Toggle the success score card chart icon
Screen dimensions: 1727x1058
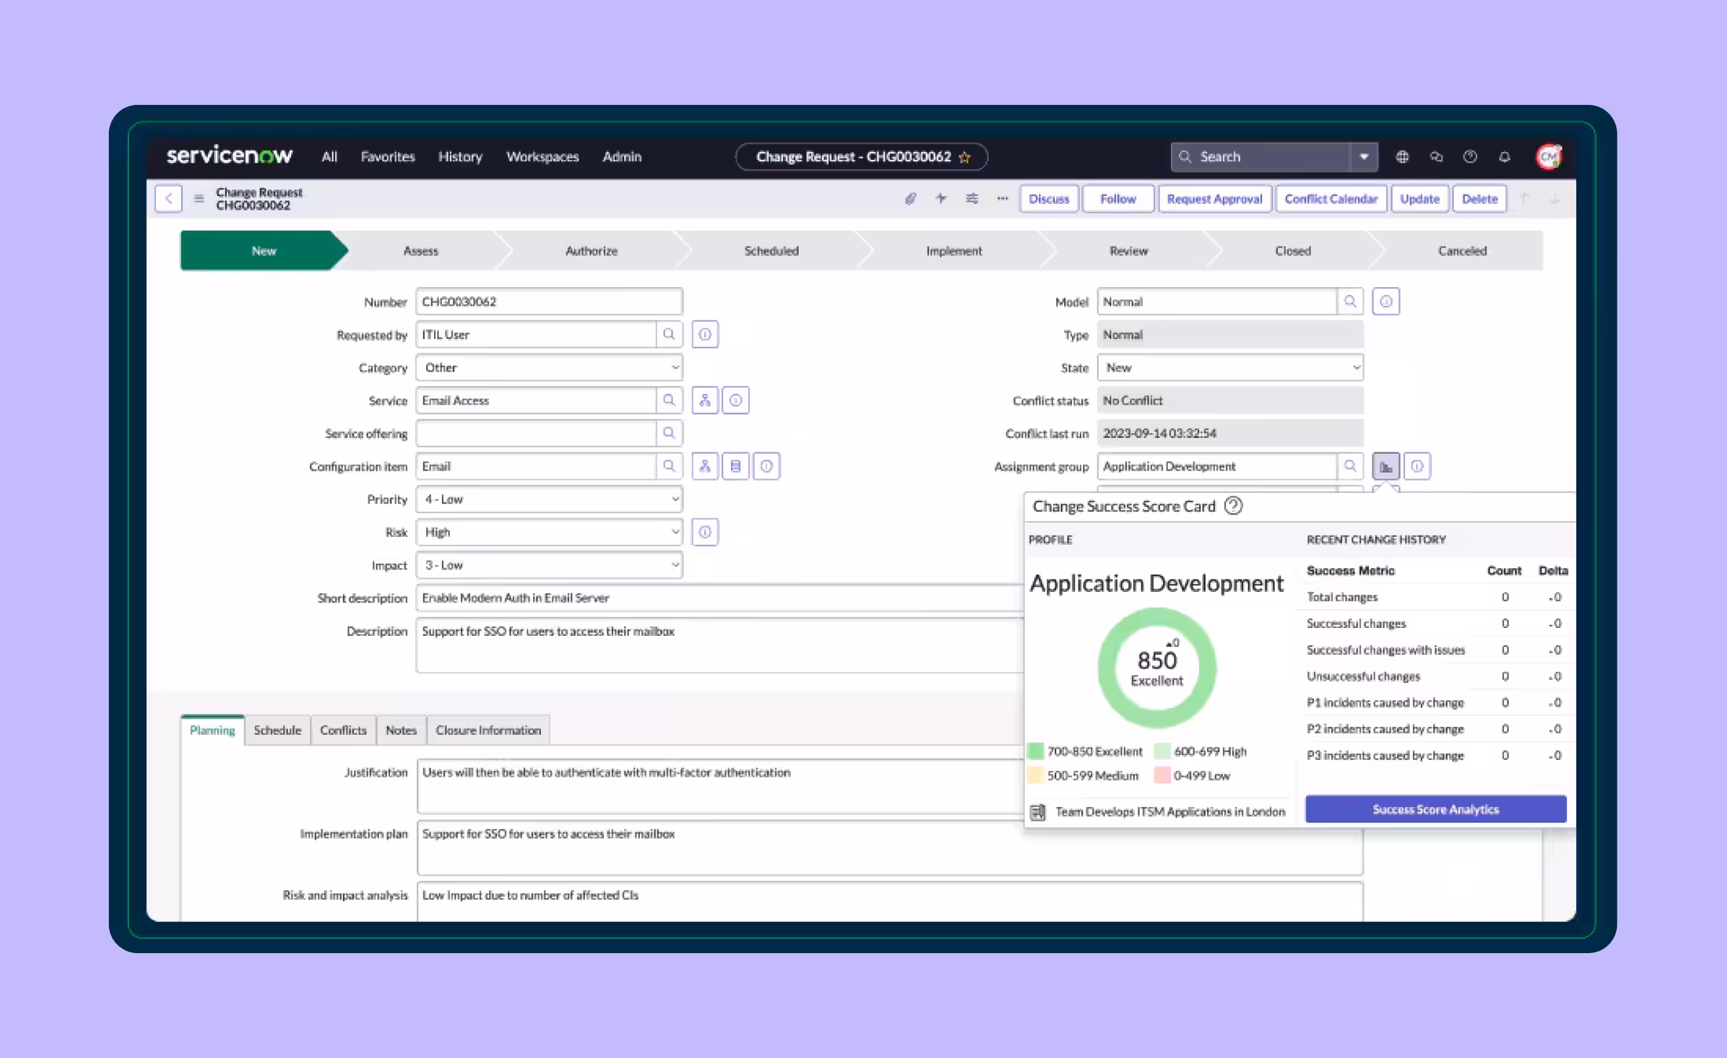[x=1386, y=466]
